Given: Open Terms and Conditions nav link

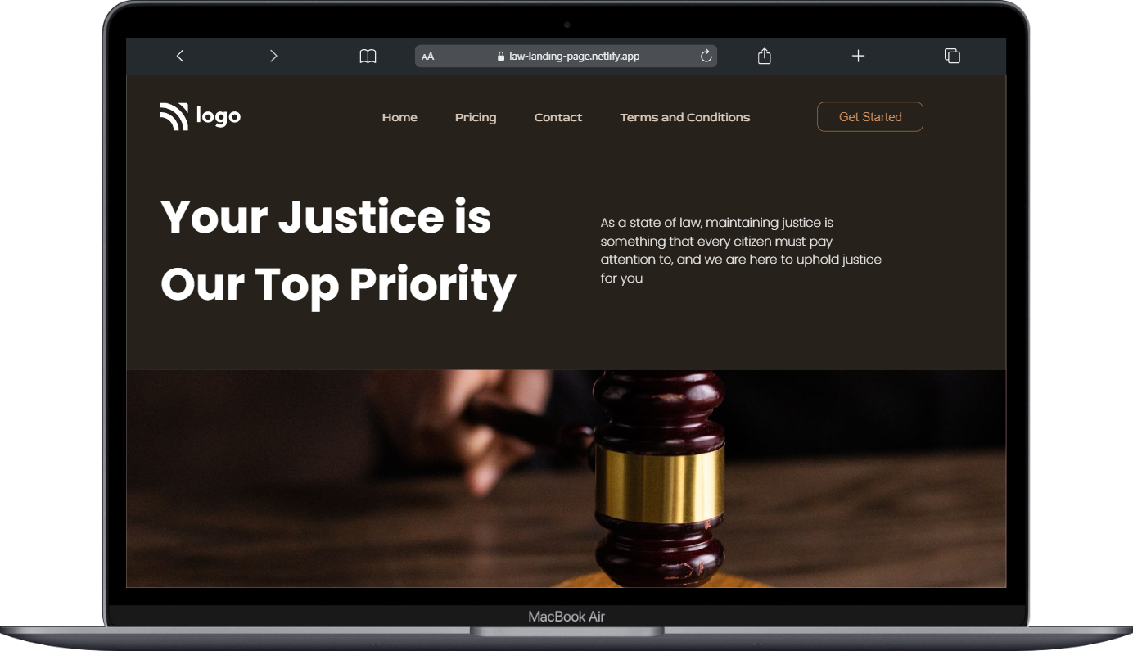Looking at the screenshot, I should coord(685,117).
